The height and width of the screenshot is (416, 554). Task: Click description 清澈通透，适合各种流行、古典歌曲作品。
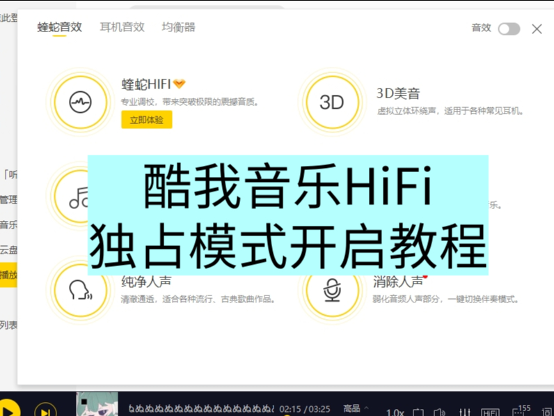pos(198,299)
